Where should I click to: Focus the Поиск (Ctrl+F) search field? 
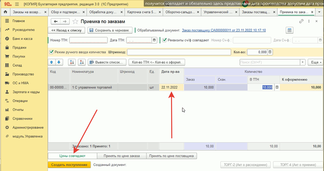click(x=270, y=62)
